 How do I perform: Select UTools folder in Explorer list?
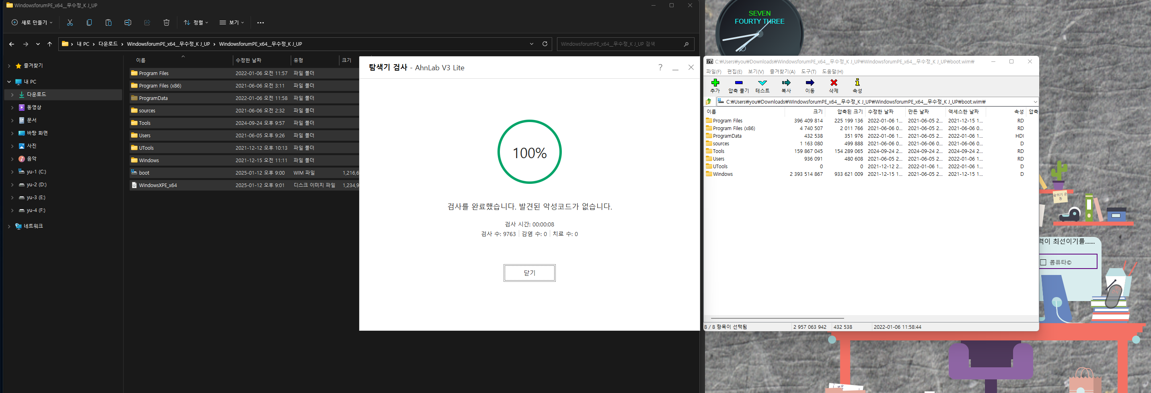(x=244, y=148)
